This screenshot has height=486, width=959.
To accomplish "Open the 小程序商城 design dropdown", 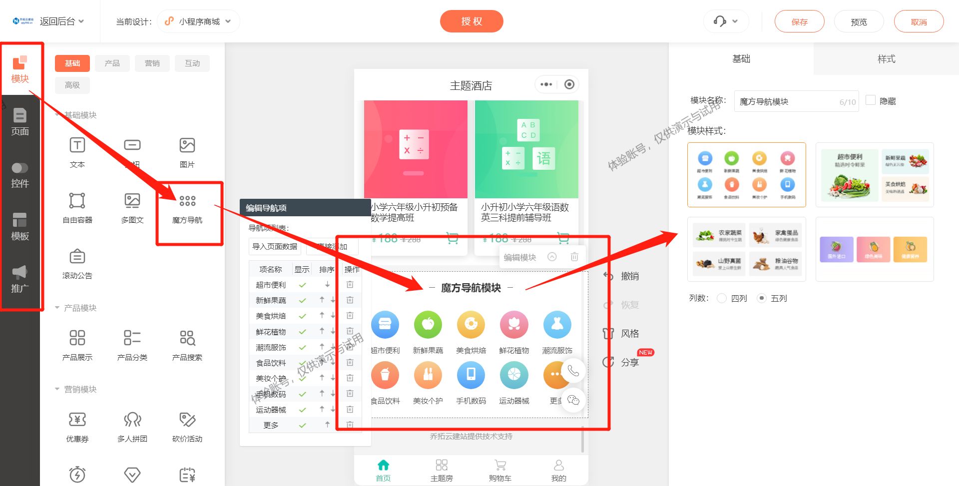I will [198, 21].
